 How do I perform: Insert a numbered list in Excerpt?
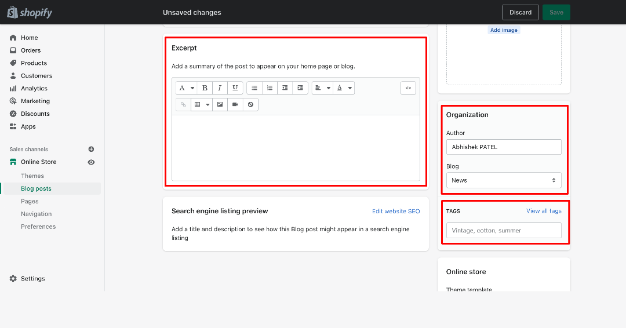coord(270,88)
